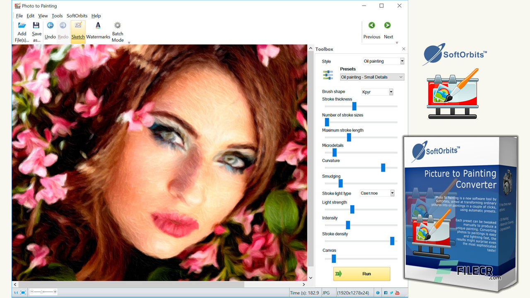Click the Add File(s) folder icon
This screenshot has width=530, height=298.
22,26
